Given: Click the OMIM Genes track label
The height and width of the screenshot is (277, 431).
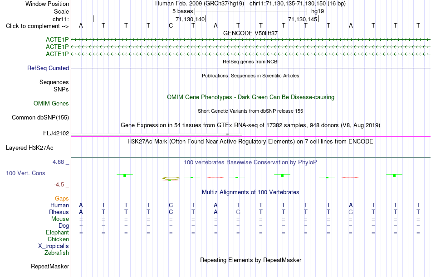Looking at the screenshot, I should pyautogui.click(x=51, y=103).
